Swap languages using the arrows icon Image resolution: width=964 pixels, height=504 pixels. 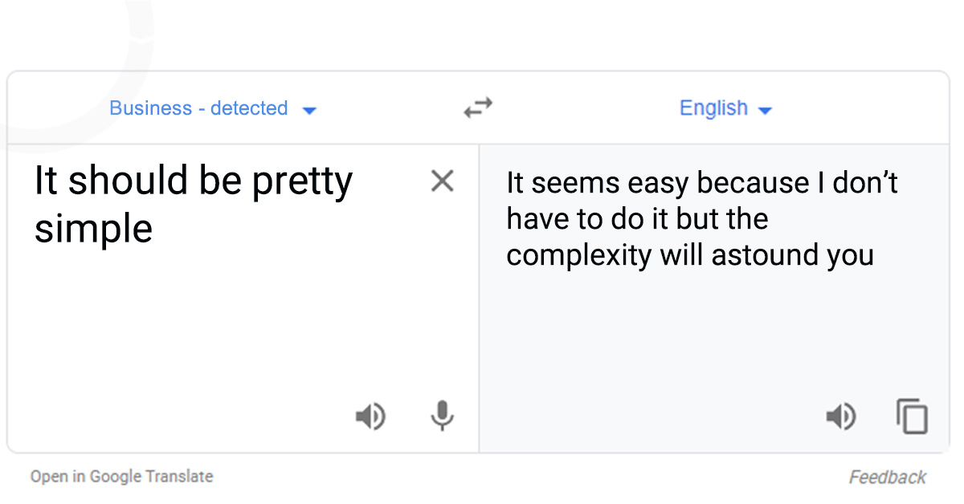coord(478,108)
